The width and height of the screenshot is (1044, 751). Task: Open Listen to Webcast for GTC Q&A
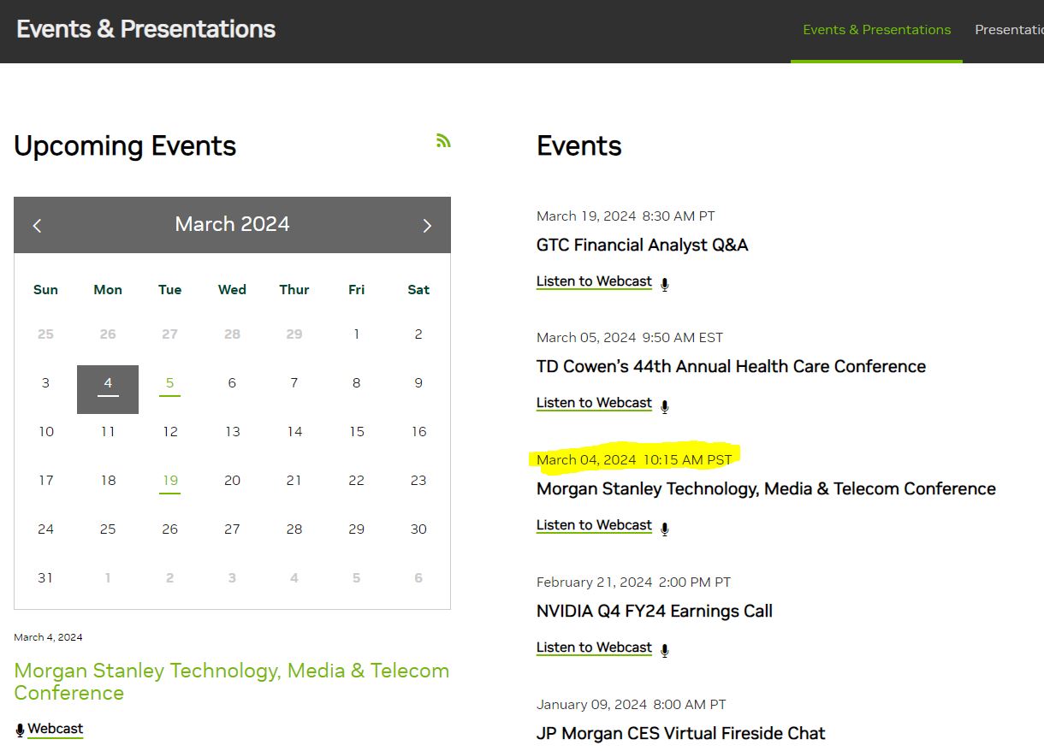coord(594,281)
